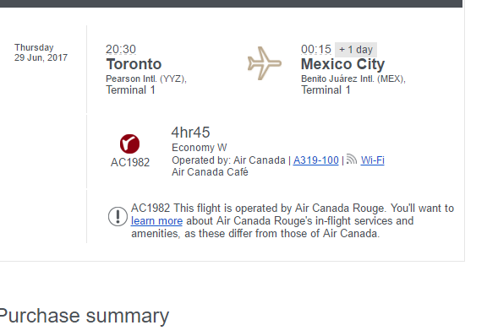Click the exclamation notice icon
This screenshot has height=336, width=487.
(118, 216)
